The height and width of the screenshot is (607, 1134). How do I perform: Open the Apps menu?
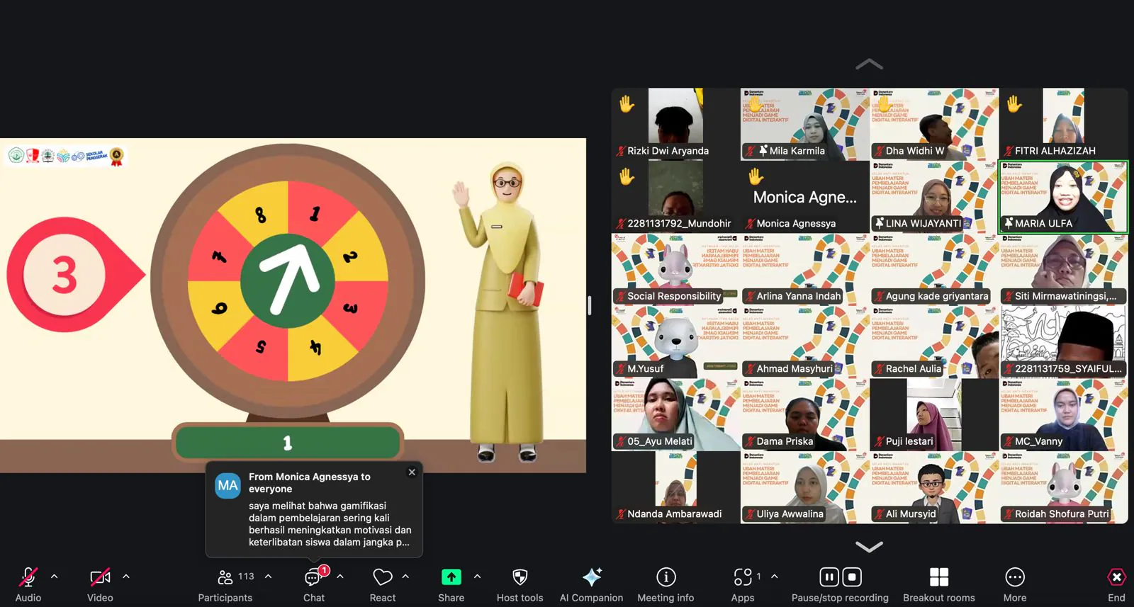(742, 578)
